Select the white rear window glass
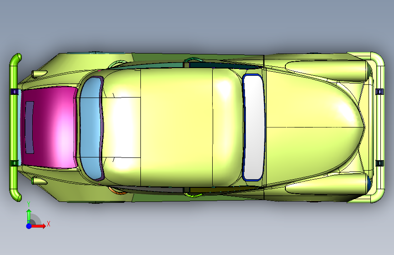394x255 pixels. (x=254, y=127)
